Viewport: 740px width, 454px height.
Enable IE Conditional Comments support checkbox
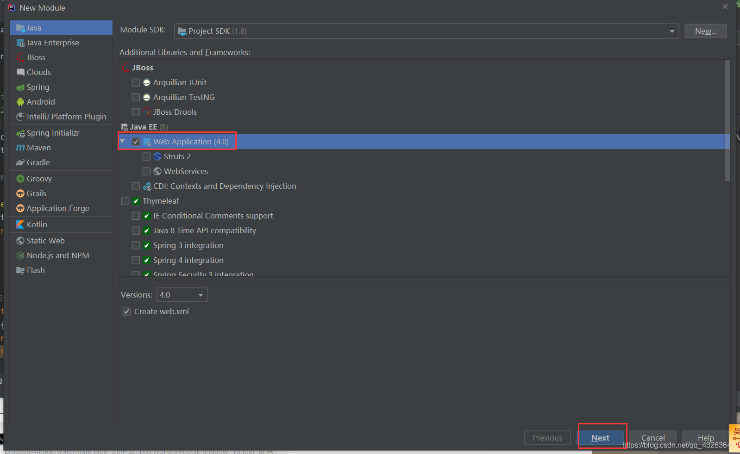tap(136, 216)
